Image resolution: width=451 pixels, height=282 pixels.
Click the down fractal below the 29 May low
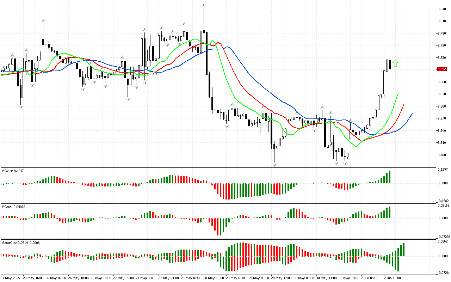click(x=274, y=164)
